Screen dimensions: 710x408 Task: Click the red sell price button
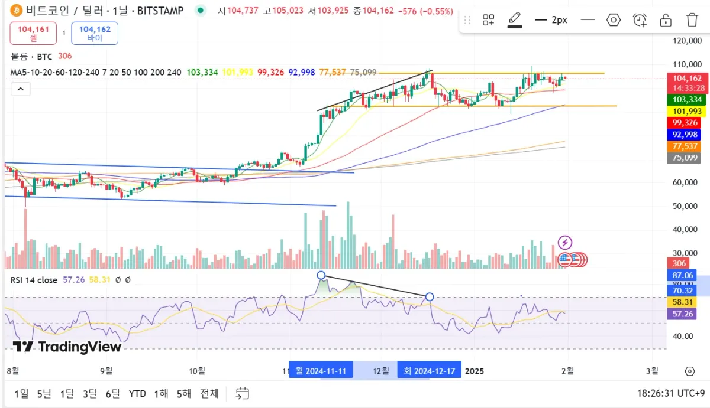pos(33,33)
